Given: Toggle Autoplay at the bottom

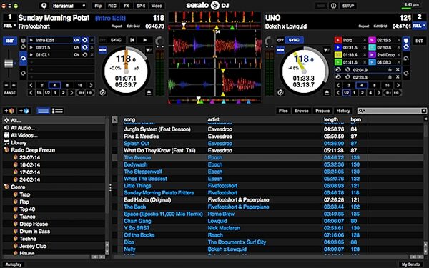Looking at the screenshot, I should (14, 264).
